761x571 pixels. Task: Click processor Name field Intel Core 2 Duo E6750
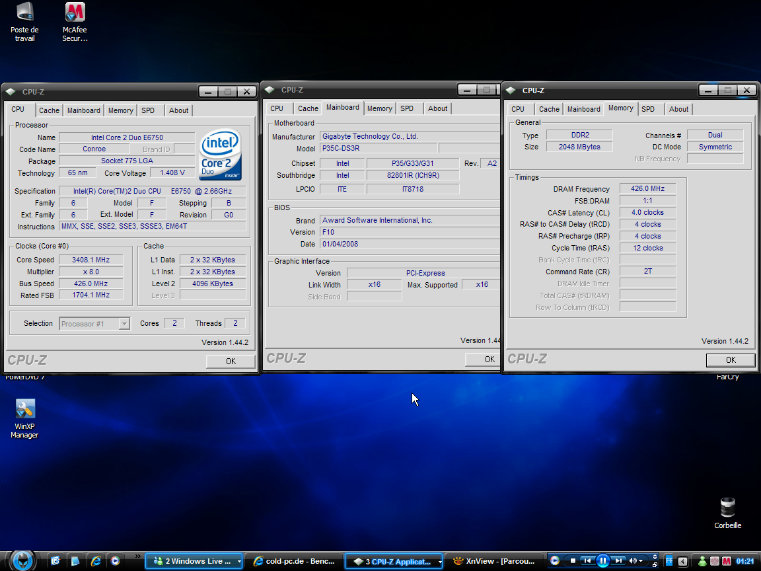coord(127,137)
